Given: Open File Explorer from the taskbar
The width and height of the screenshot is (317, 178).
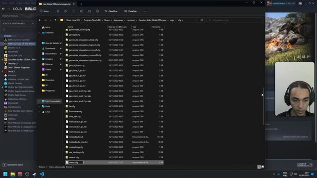Looking at the screenshot, I should [x=13, y=174].
